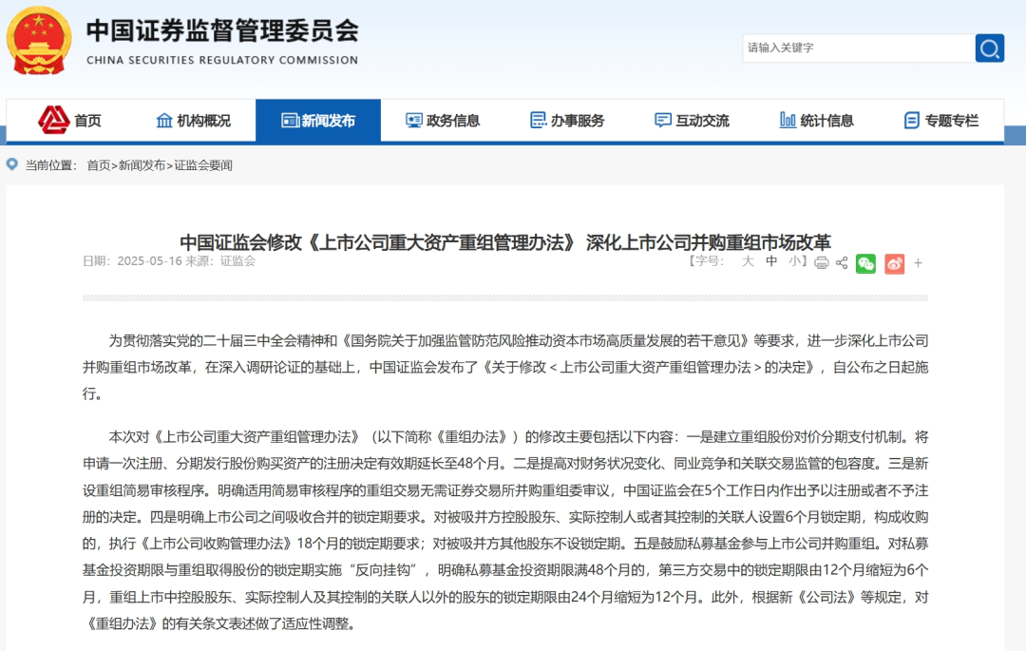Set font size to medium (中)
The height and width of the screenshot is (651, 1026).
point(772,261)
